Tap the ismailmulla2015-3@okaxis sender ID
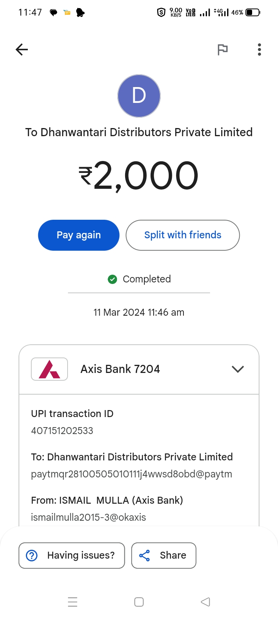This screenshot has width=278, height=619. coord(88,517)
